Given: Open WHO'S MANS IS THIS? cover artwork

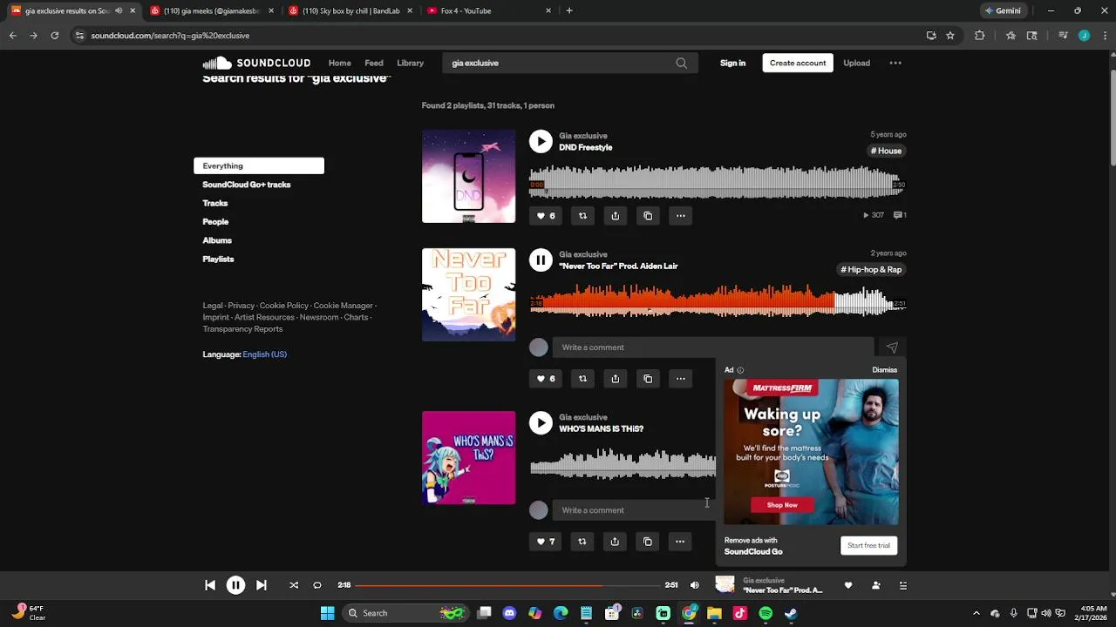Looking at the screenshot, I should click(x=468, y=457).
